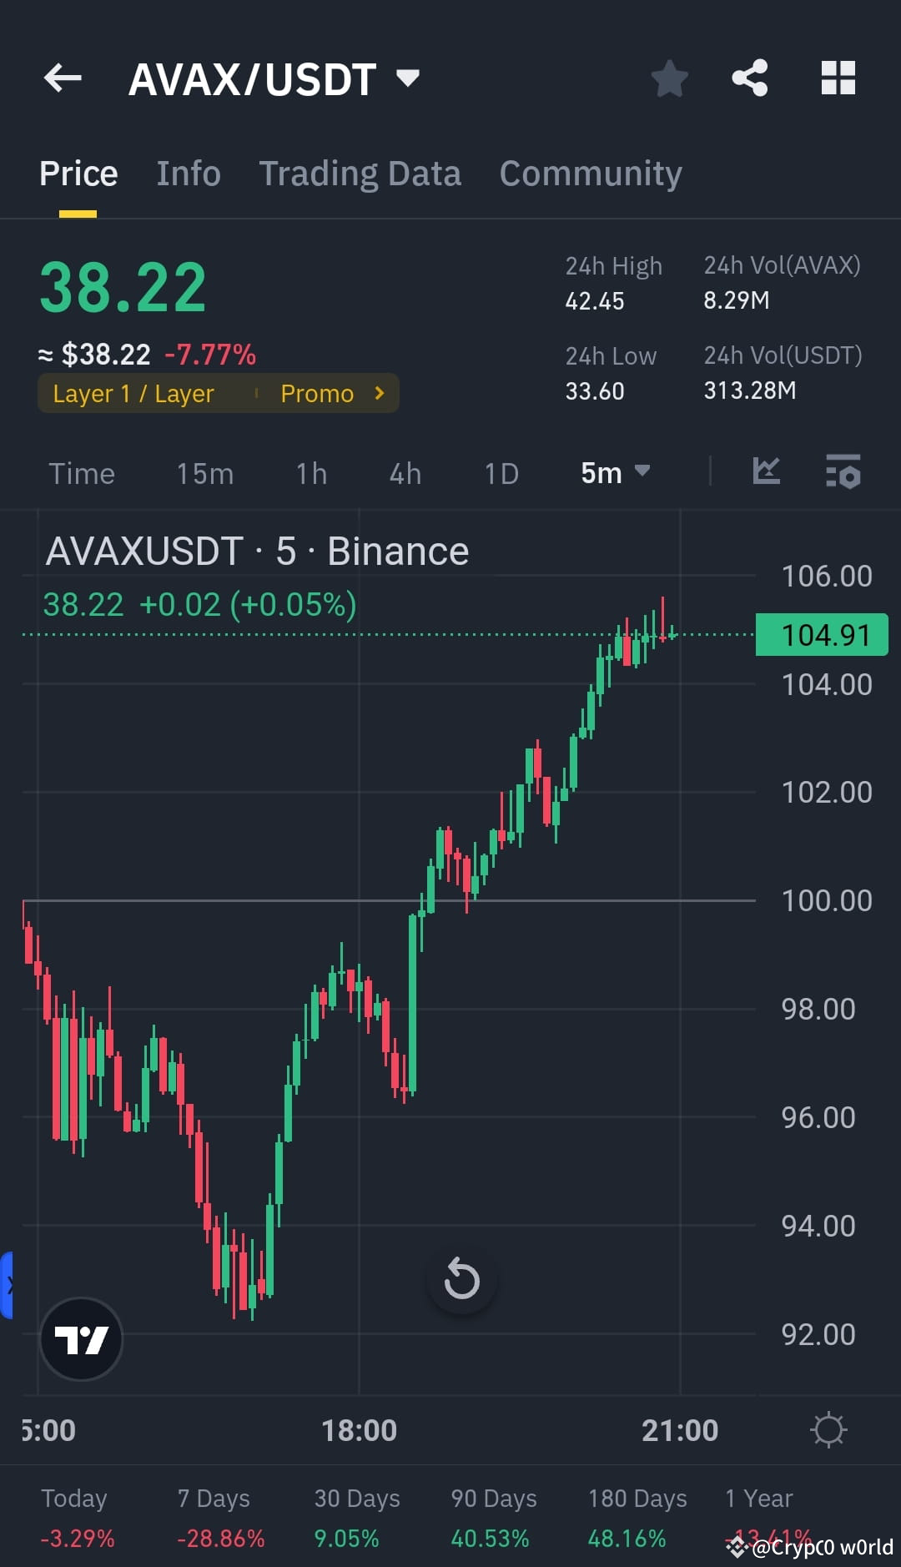
Task: View the Info section
Action: pos(188,174)
